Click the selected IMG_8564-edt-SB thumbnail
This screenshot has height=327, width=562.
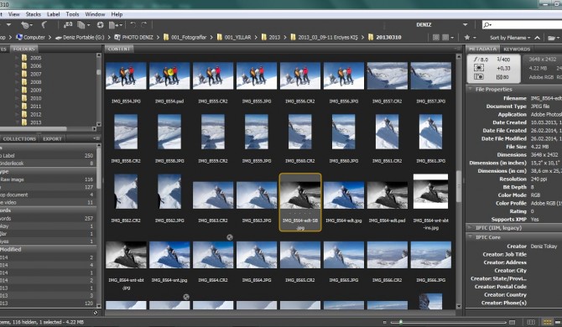coord(300,202)
